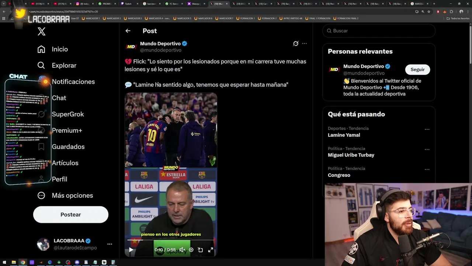This screenshot has width=472, height=266.
Task: Expand the video to fullscreen
Action: [x=211, y=250]
